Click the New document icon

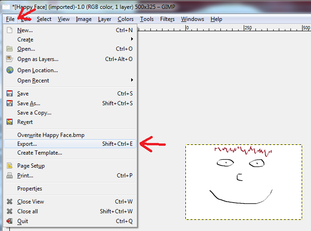[9, 30]
